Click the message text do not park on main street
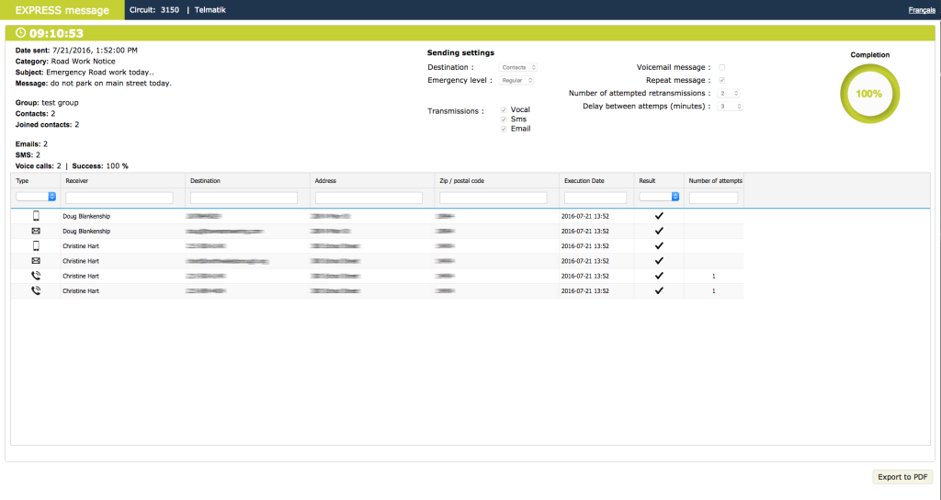 point(111,84)
